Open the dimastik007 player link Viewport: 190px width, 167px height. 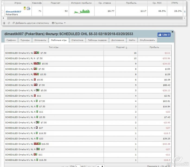pyautogui.click(x=14, y=12)
